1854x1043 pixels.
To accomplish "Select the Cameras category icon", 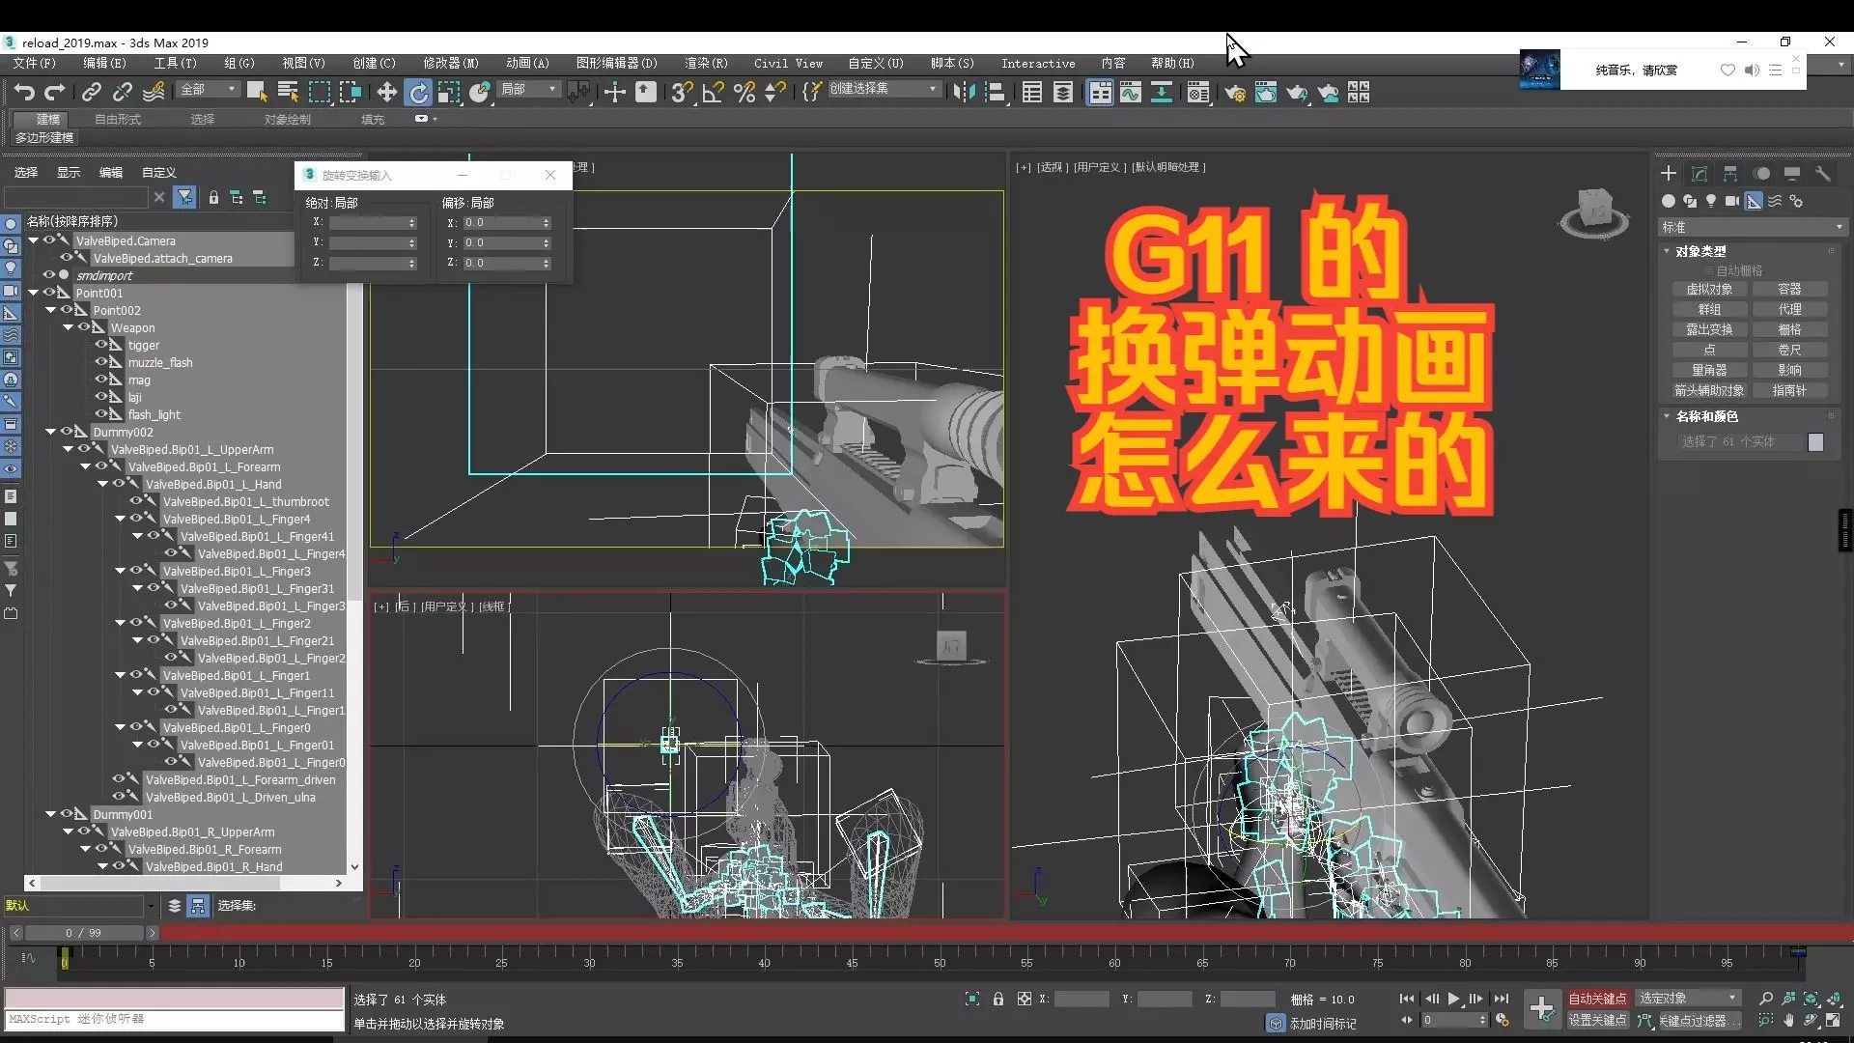I will tap(1732, 201).
